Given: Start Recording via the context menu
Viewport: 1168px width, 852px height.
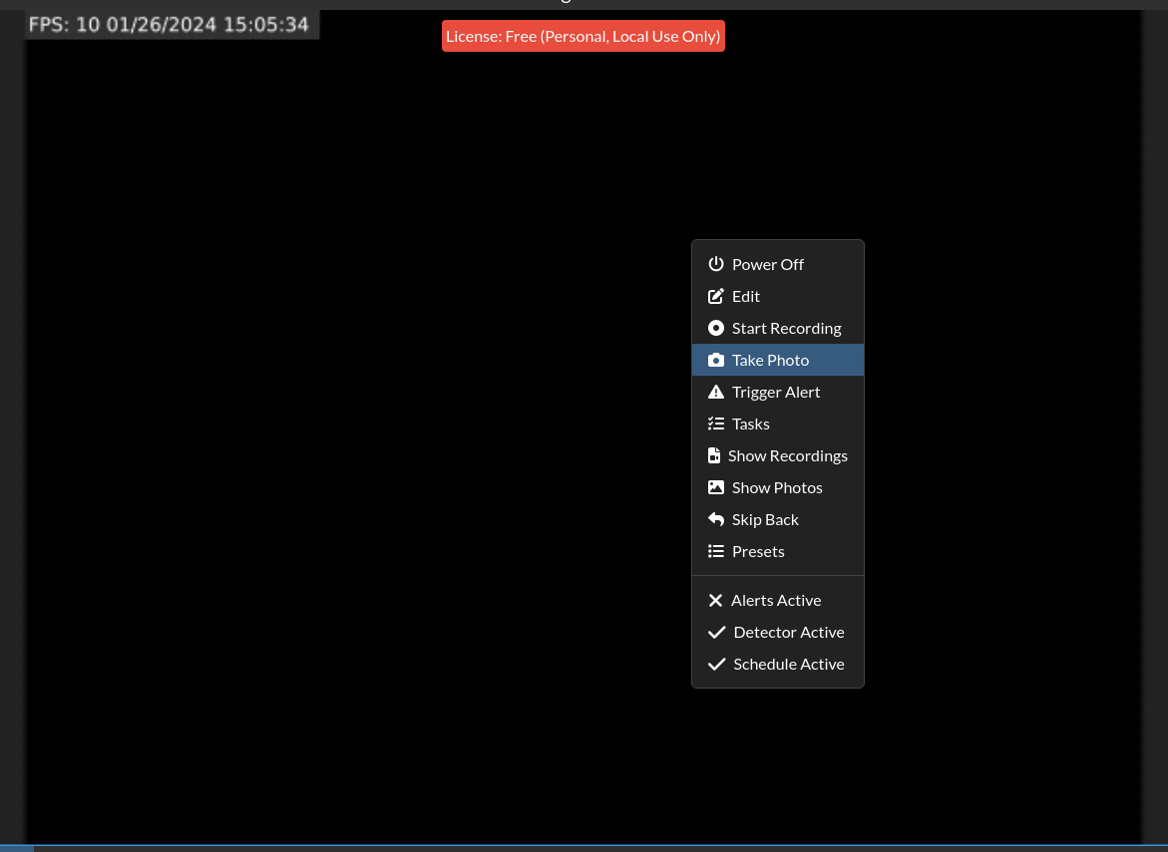Looking at the screenshot, I should click(x=778, y=328).
